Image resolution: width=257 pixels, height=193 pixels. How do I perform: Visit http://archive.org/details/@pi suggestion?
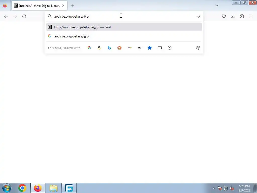[x=124, y=27]
